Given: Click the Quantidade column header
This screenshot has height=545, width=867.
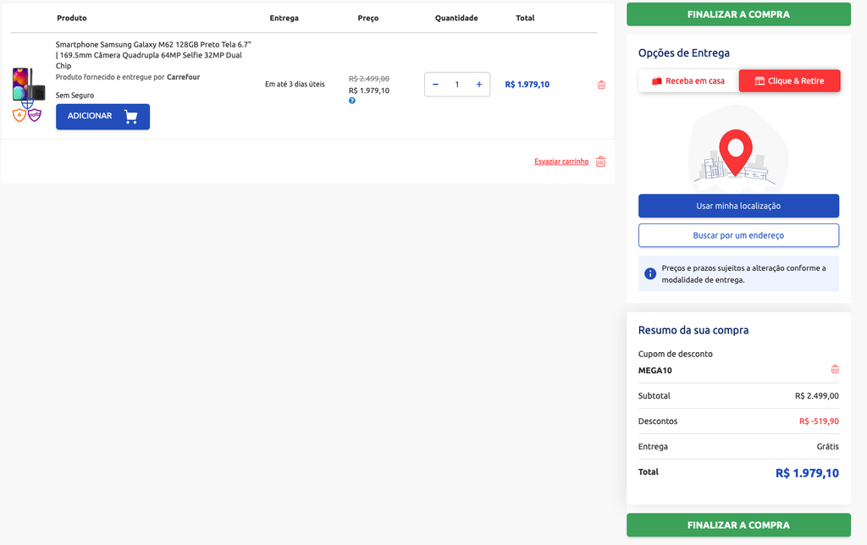Looking at the screenshot, I should pos(456,18).
